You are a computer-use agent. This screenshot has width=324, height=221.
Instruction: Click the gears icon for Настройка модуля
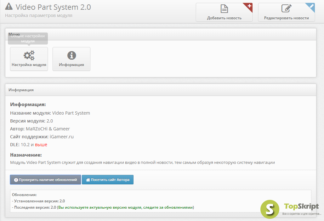(x=29, y=55)
